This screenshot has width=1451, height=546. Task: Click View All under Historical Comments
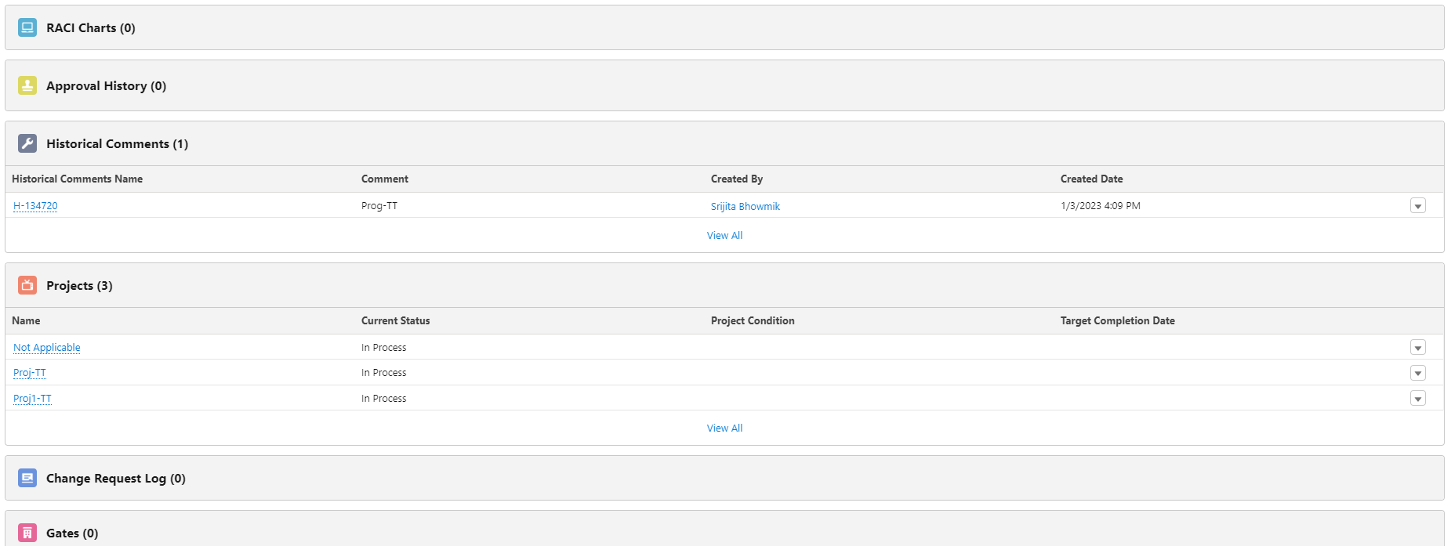tap(724, 235)
